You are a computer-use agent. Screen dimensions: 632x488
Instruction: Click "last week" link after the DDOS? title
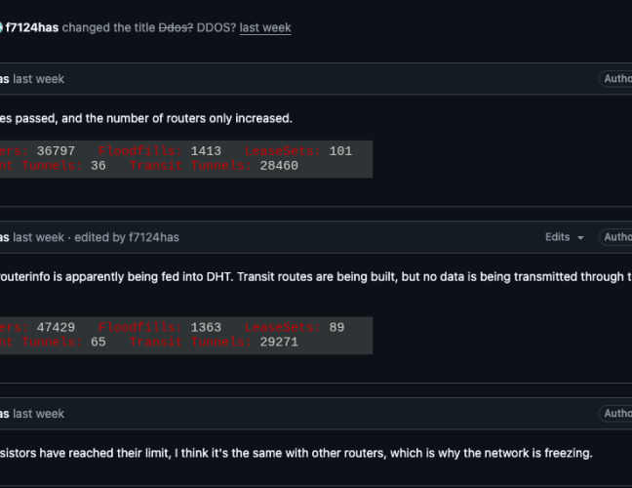pyautogui.click(x=265, y=27)
